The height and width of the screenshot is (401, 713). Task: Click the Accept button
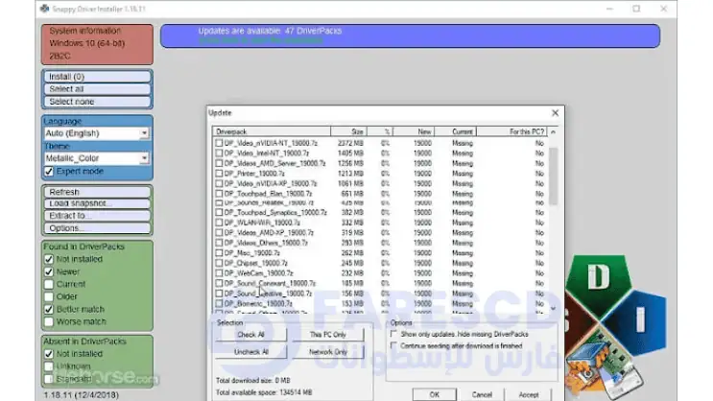pos(529,394)
